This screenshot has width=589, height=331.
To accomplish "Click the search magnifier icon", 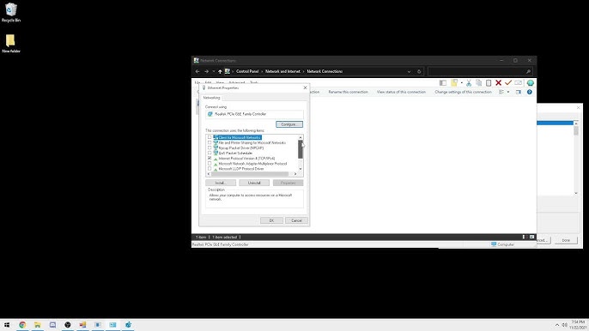I will [x=528, y=71].
